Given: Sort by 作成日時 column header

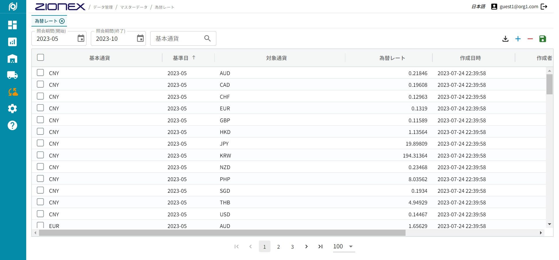Looking at the screenshot, I should (x=470, y=58).
